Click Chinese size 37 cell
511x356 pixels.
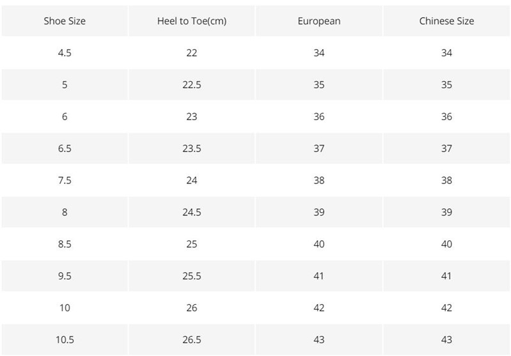(446, 148)
